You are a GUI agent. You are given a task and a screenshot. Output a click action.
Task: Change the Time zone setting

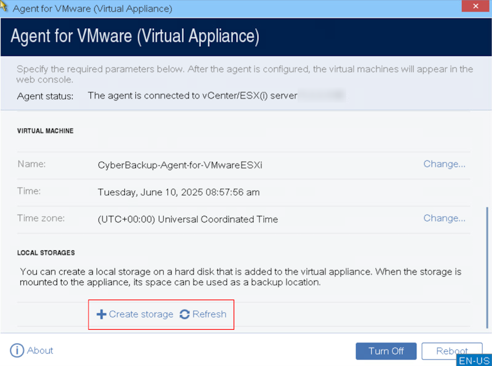tap(444, 218)
